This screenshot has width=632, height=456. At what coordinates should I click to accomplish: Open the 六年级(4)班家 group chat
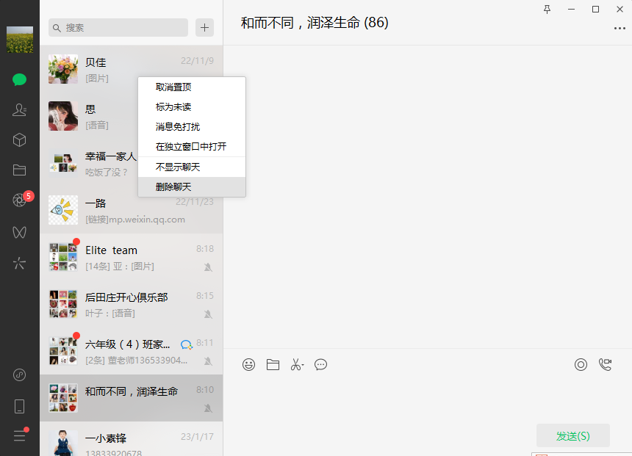[131, 351]
